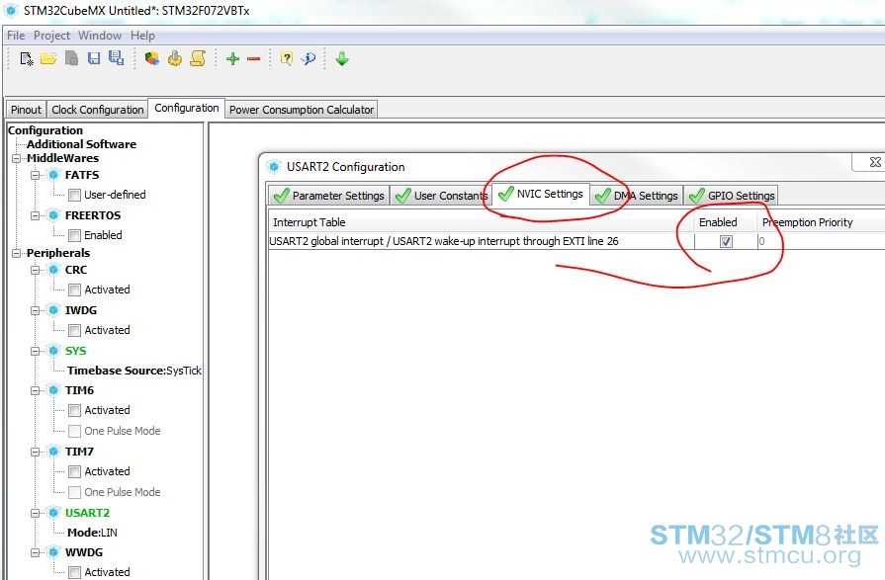The image size is (885, 580).
Task: Select the DMA Settings tab
Action: pyautogui.click(x=637, y=196)
